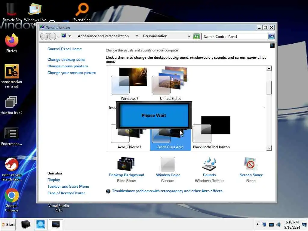Open the Start menu
Viewport: 308px width, 231px height.
[x=9, y=224]
